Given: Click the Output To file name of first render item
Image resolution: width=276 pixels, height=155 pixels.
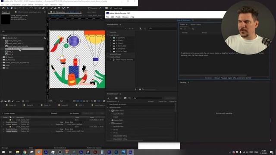Looking at the screenshot, I should [75, 124].
